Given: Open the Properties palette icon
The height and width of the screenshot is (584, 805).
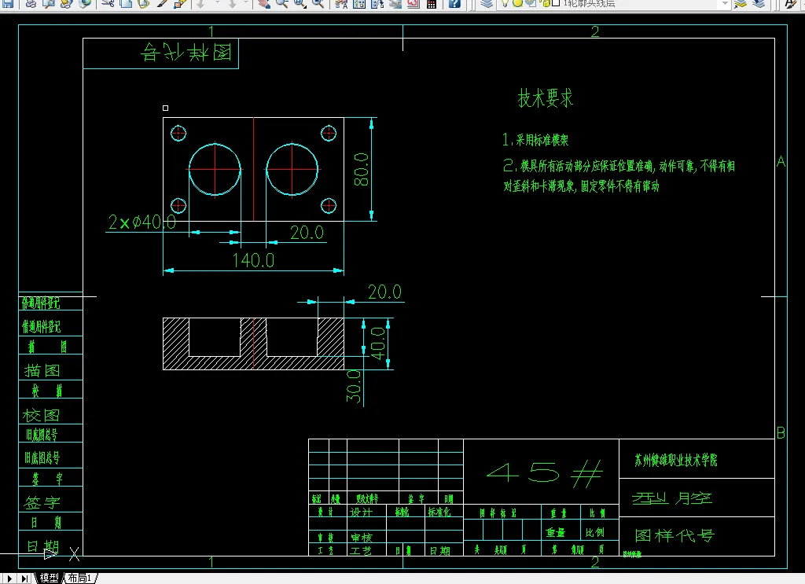Looking at the screenshot, I should (341, 4).
